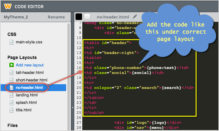This screenshot has height=131, width=219.
Task: Click the green plus add-layout icon
Action: (12, 65)
